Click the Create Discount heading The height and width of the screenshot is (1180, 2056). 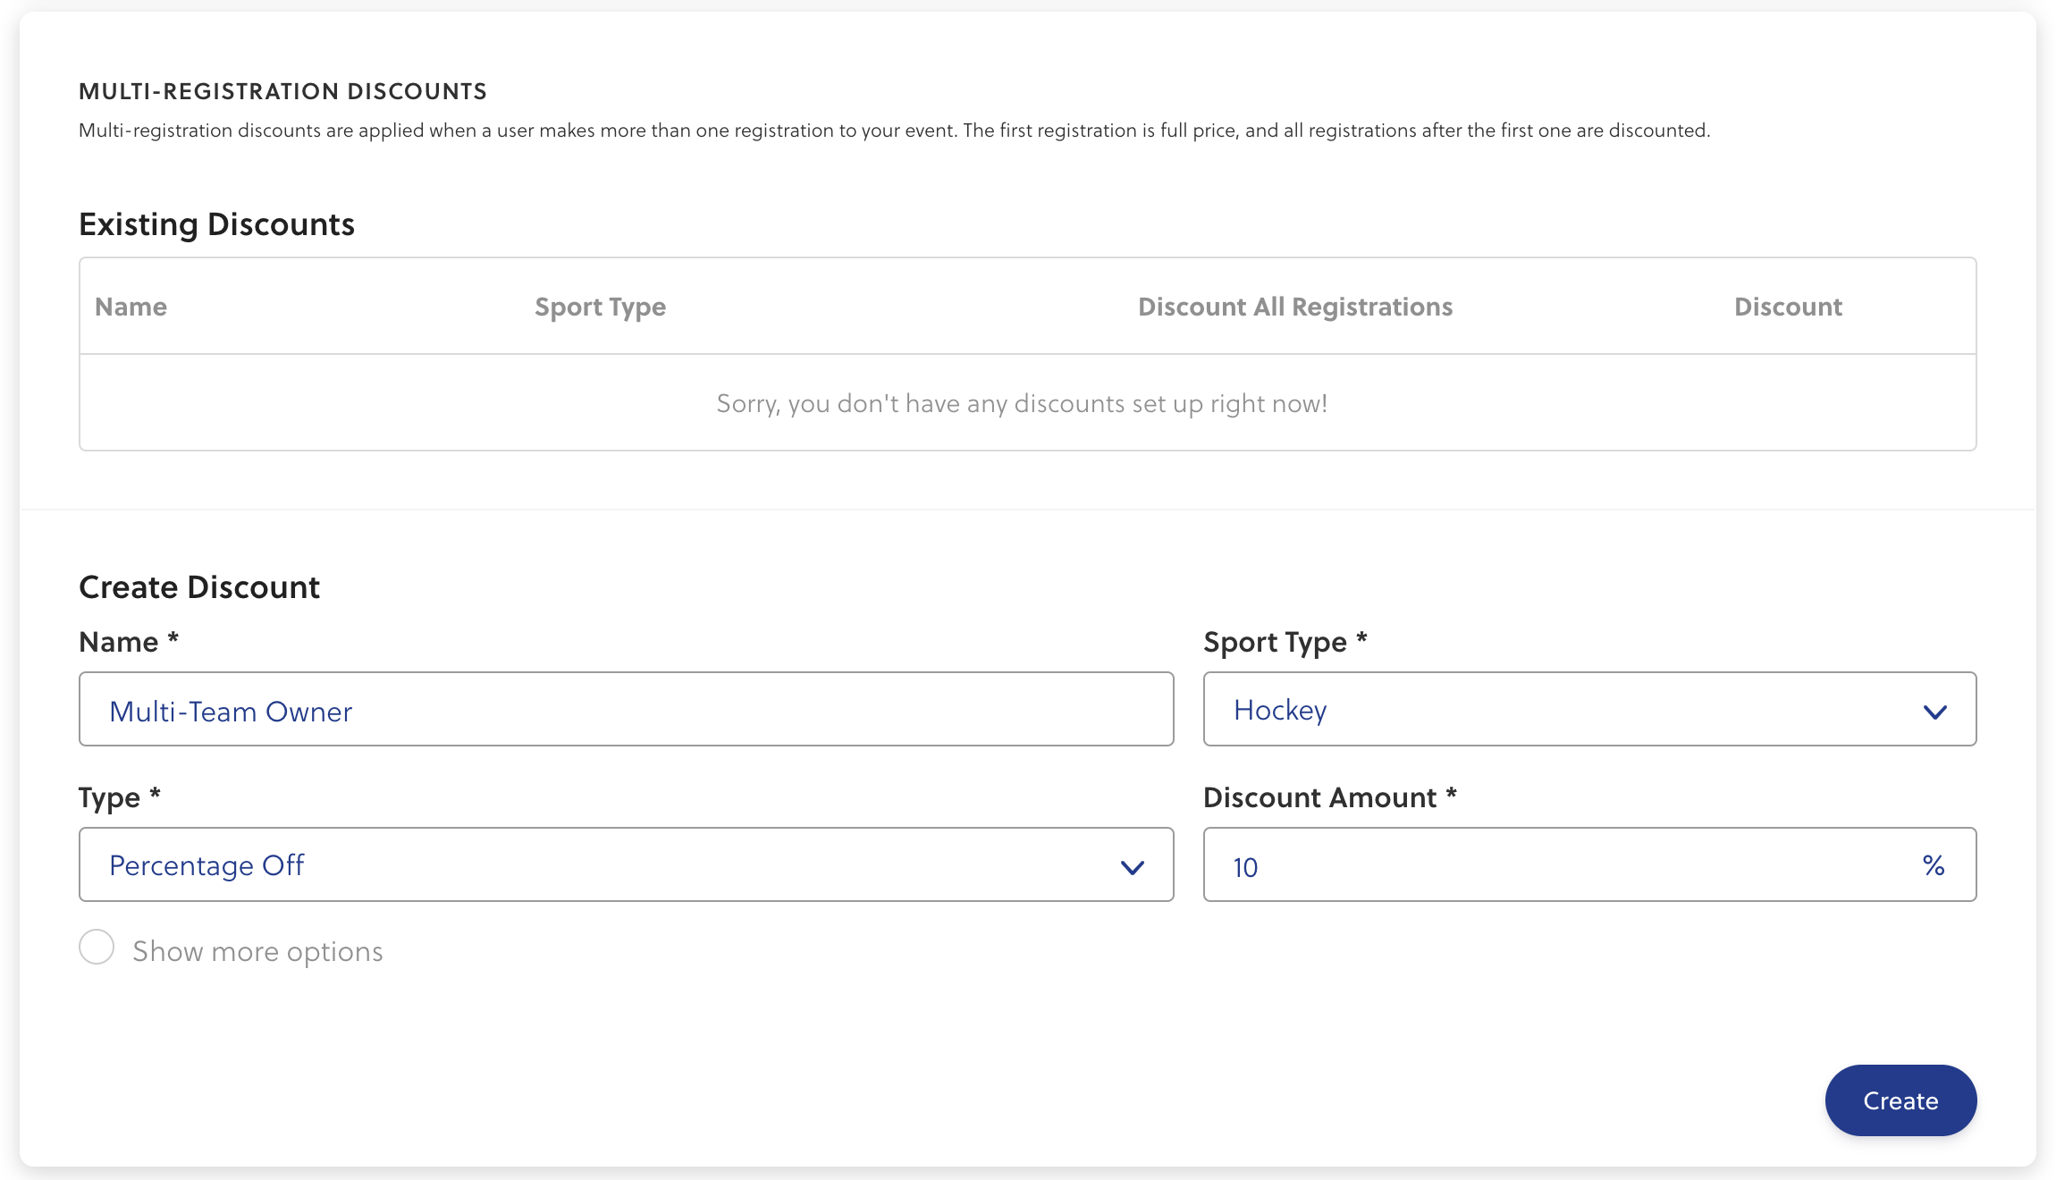[199, 587]
